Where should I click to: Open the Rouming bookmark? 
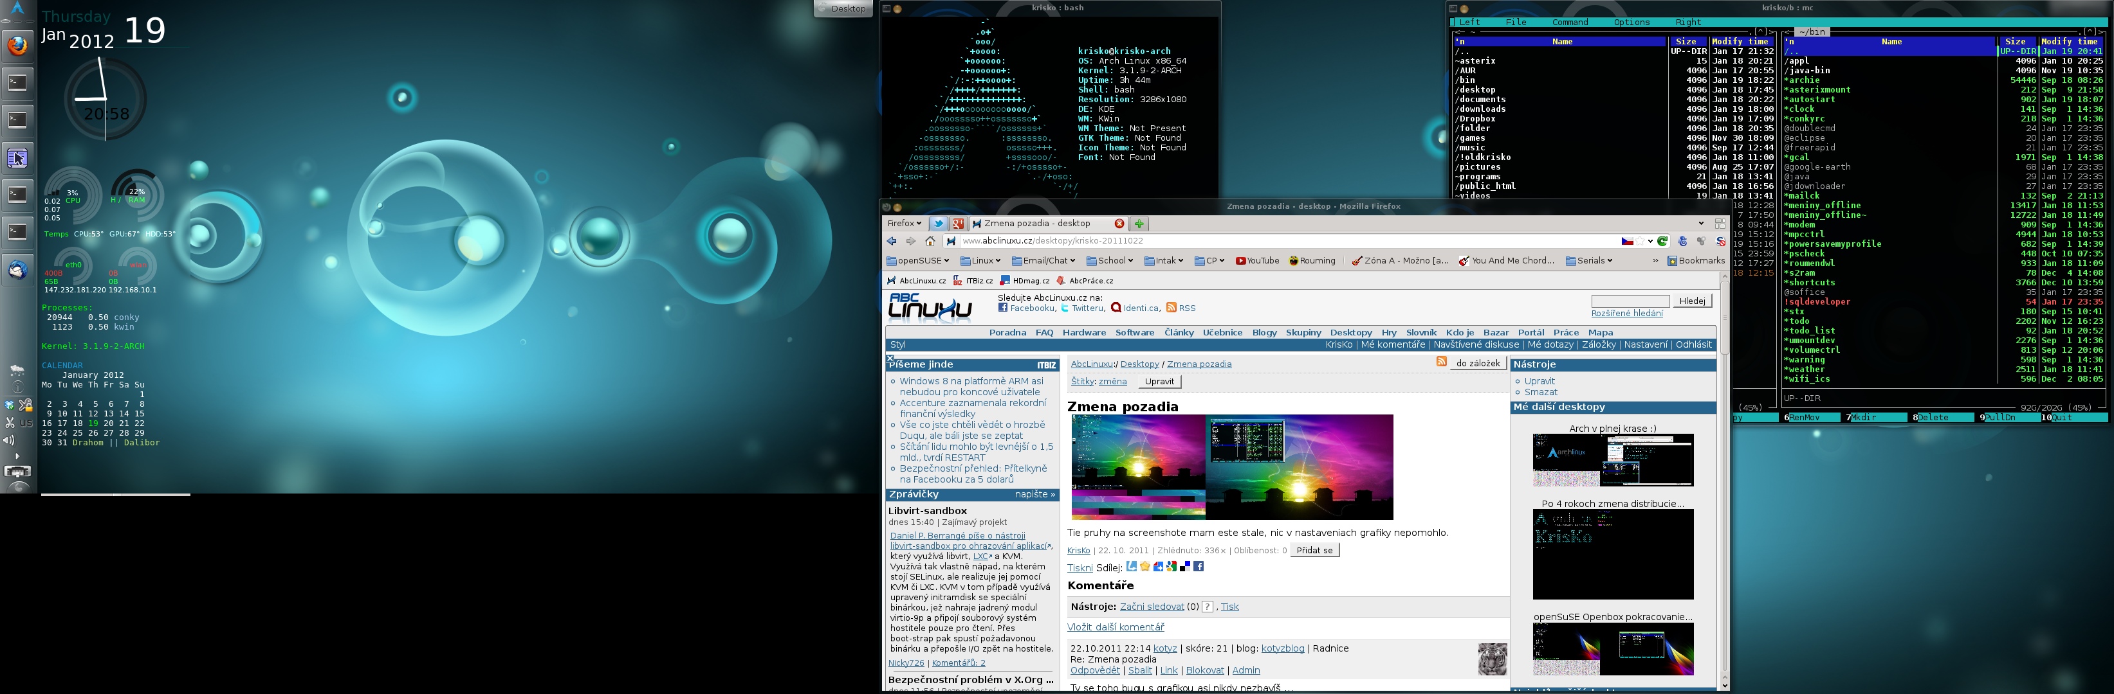(1311, 260)
